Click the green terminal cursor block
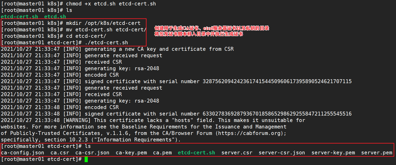Viewport: 396px width, 165px height. pos(86,159)
